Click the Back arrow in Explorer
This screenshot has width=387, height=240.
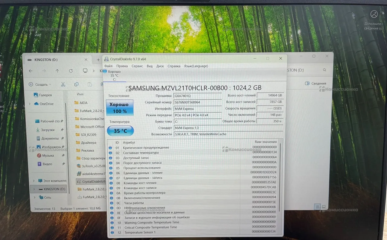point(31,71)
